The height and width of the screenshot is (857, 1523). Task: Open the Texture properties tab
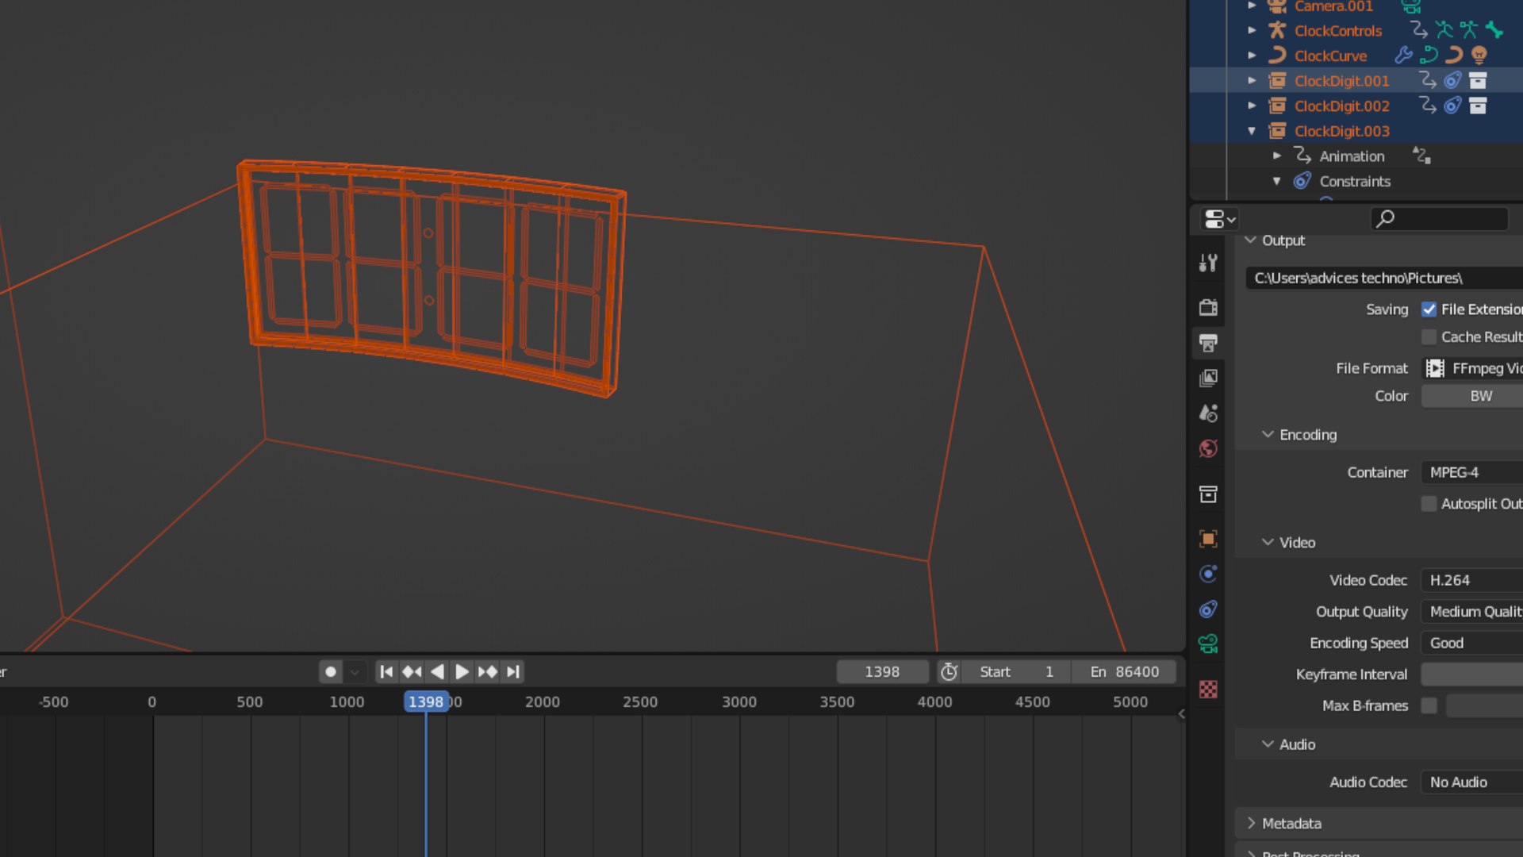point(1208,689)
